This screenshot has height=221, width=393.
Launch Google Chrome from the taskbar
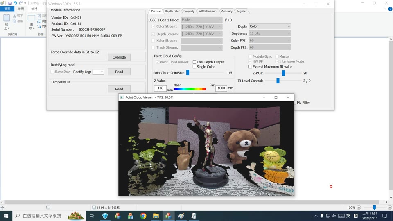tap(143, 216)
